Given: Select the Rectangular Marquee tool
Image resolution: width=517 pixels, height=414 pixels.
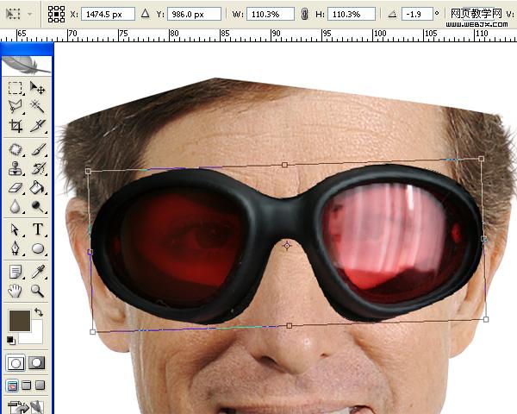Looking at the screenshot, I should 16,88.
